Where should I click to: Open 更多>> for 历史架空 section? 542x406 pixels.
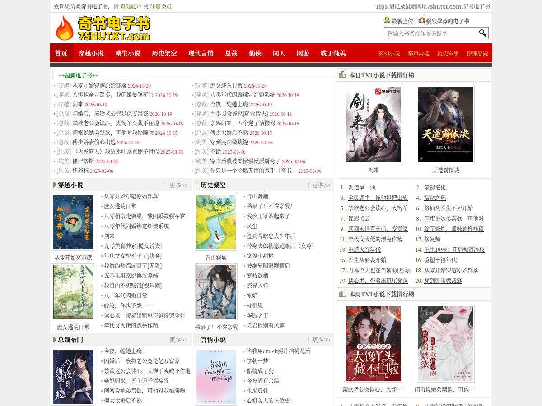click(322, 185)
